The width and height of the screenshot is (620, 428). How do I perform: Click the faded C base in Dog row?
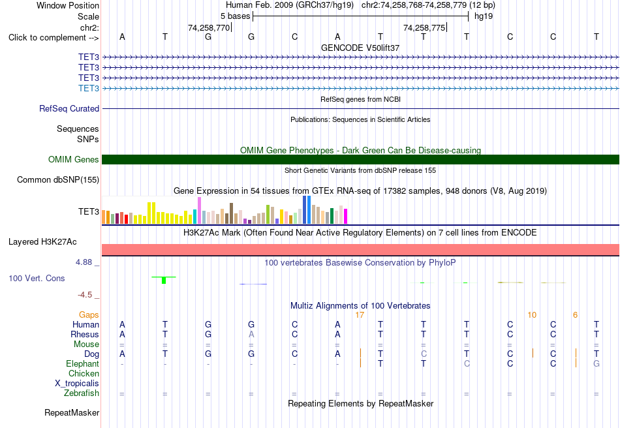pyautogui.click(x=424, y=354)
